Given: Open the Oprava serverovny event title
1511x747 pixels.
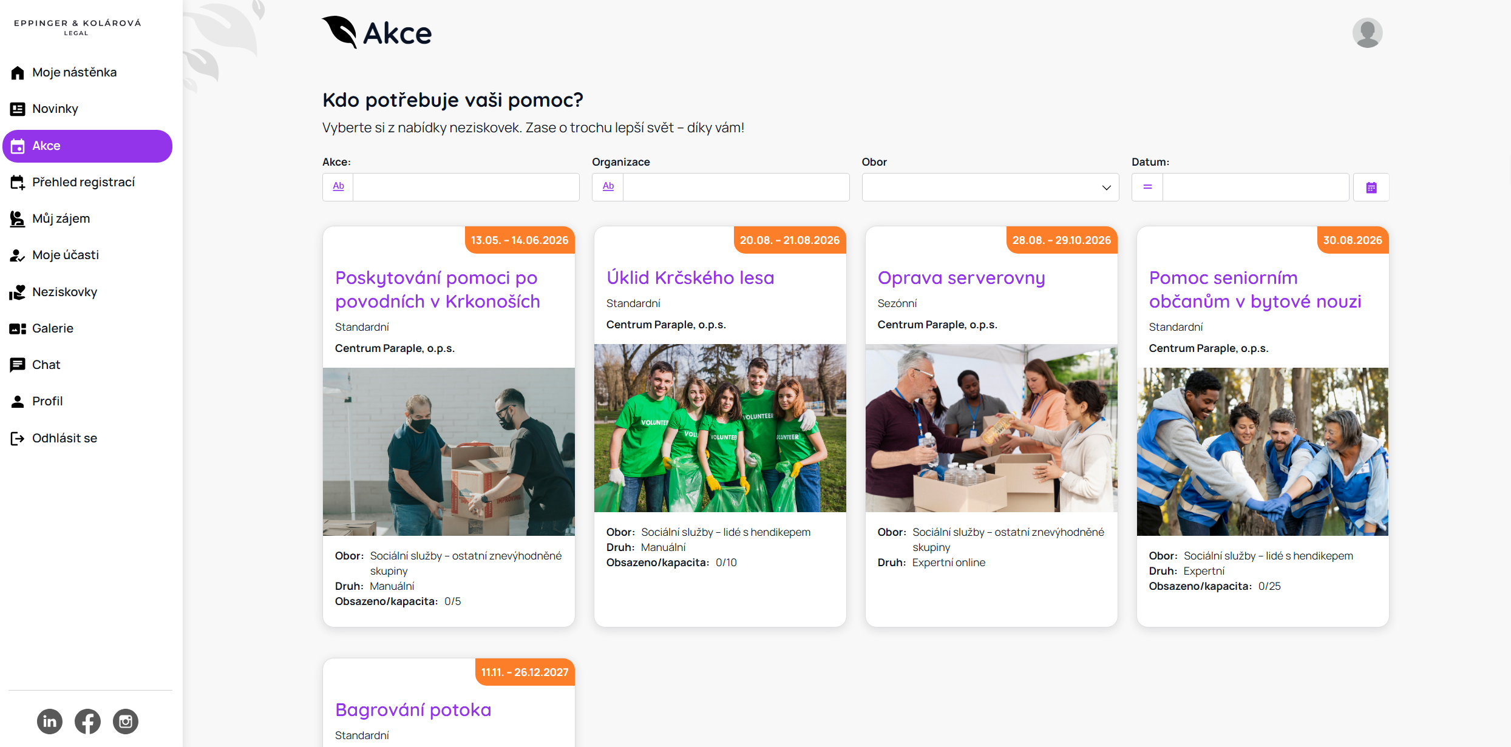Looking at the screenshot, I should coord(961,278).
